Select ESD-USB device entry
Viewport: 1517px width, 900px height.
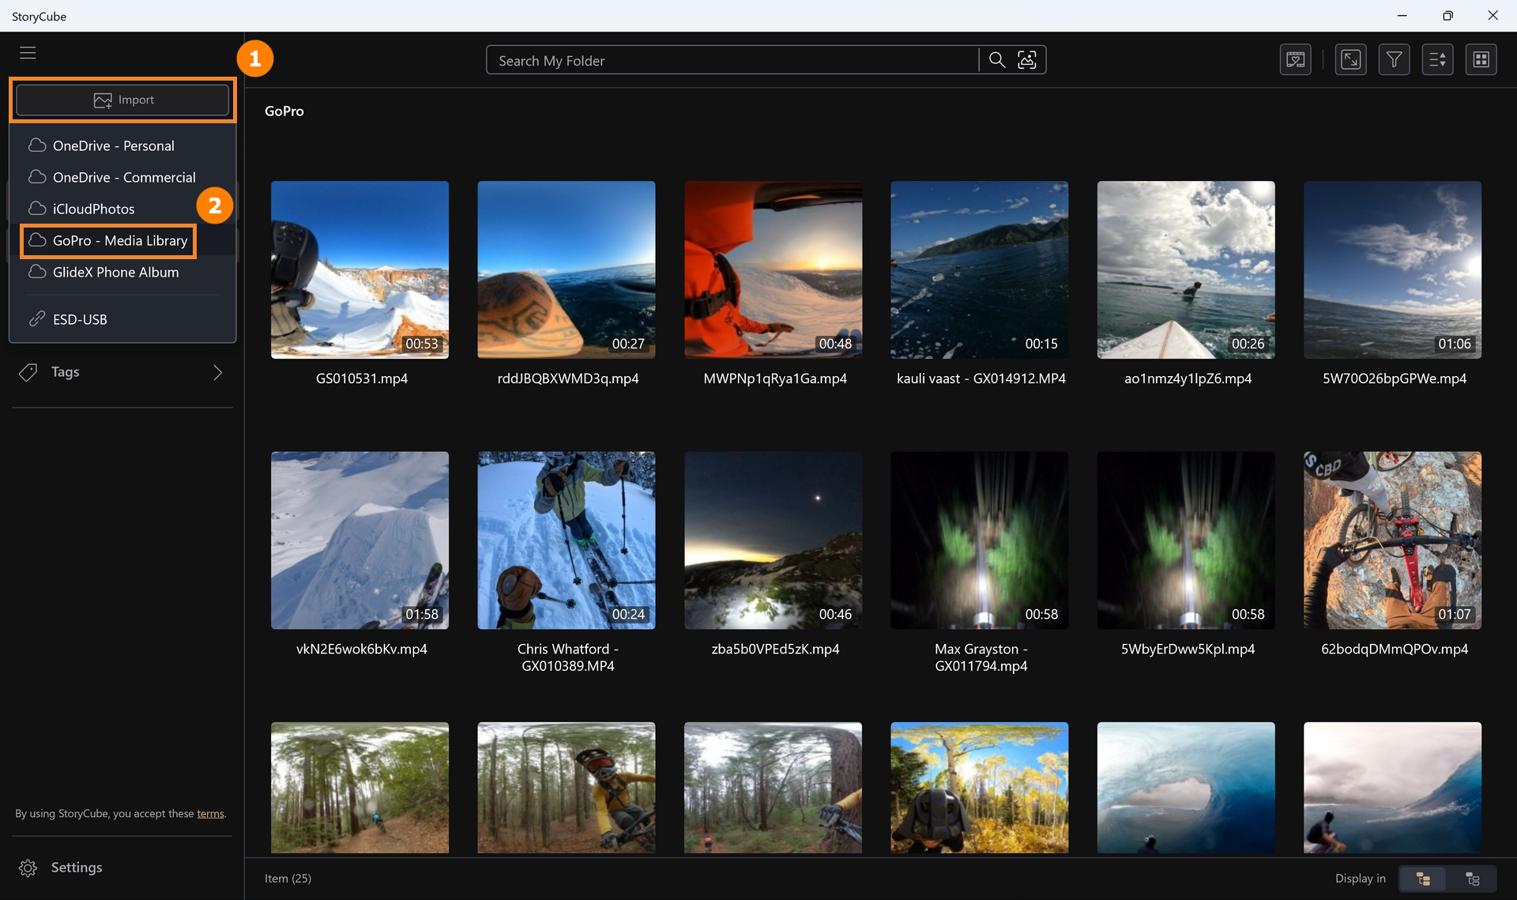(79, 320)
